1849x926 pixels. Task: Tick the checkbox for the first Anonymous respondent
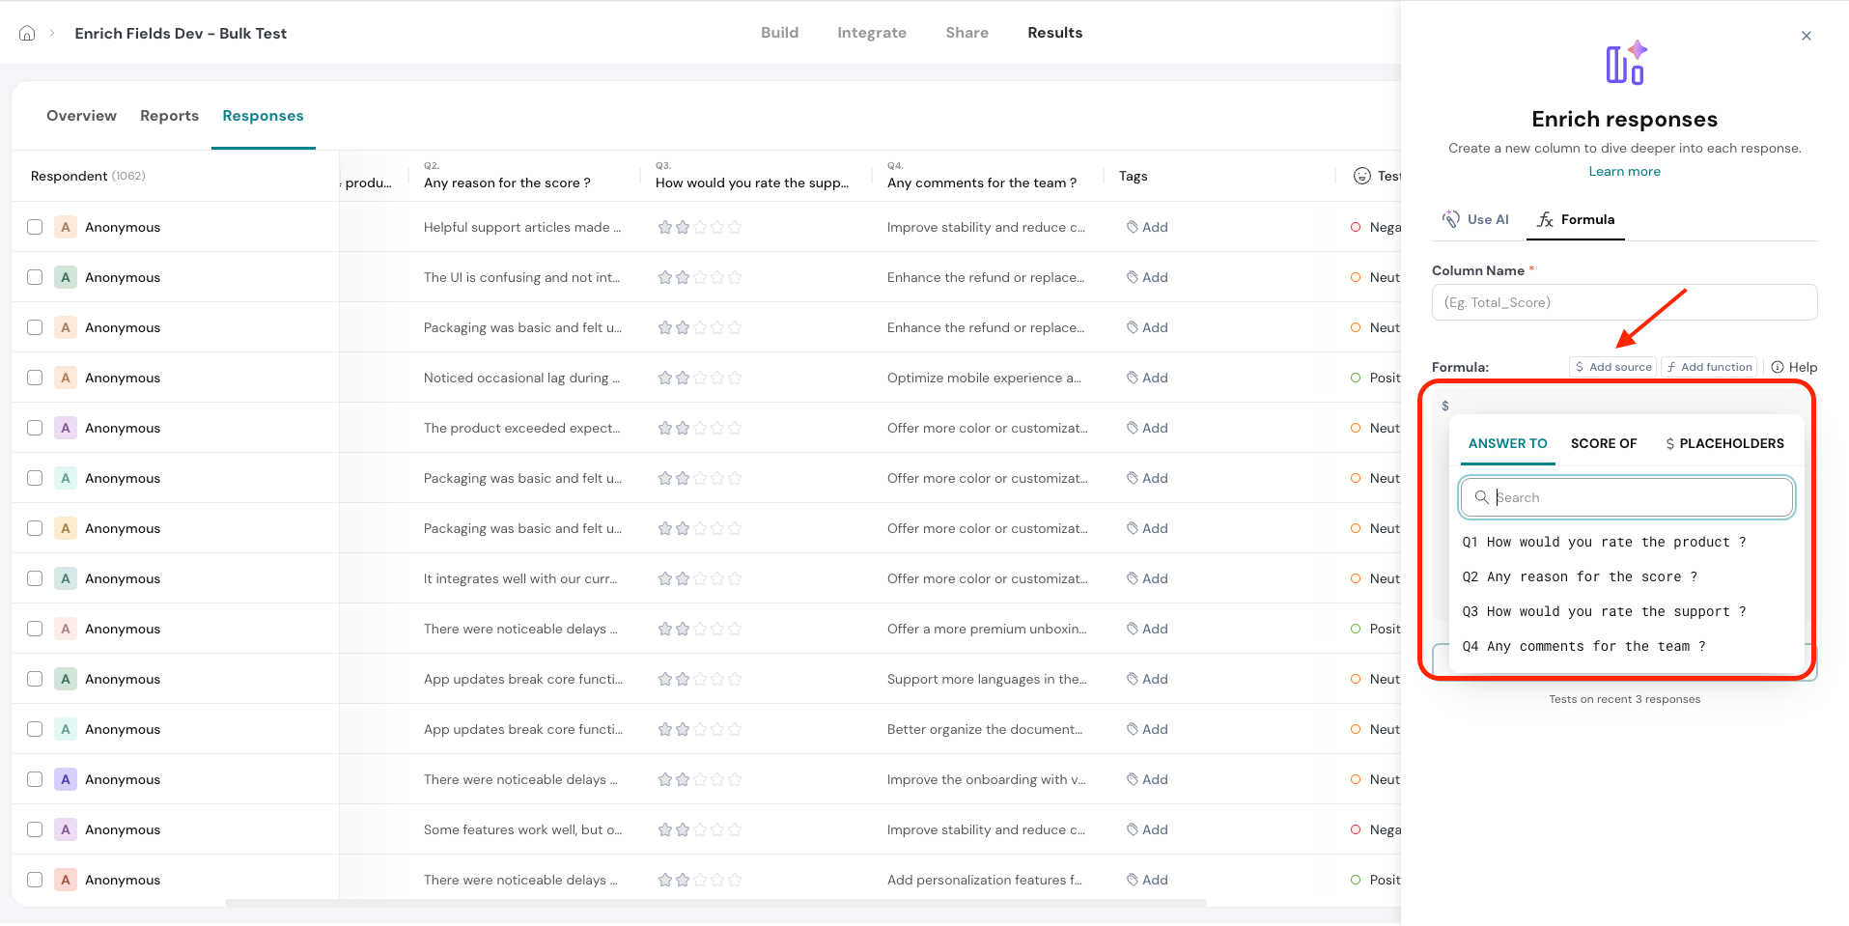click(35, 227)
